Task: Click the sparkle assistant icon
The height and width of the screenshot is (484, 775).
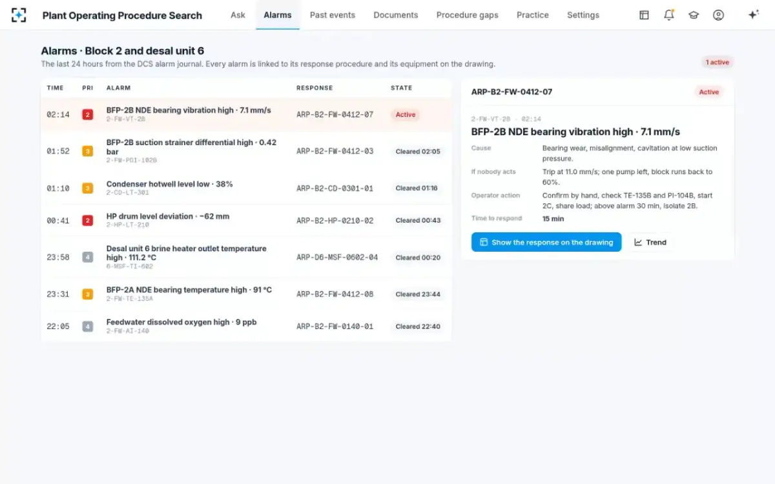Action: [x=753, y=15]
